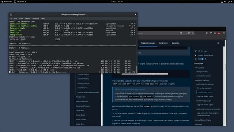Jump to Prerequisites in On this page
234x132 pixels.
(199, 67)
